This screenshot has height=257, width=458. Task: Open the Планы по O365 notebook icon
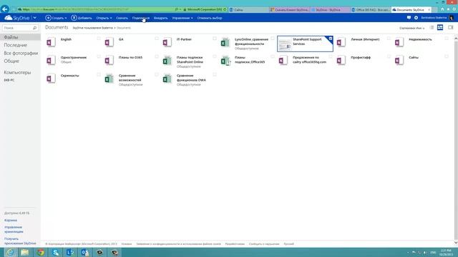(109, 60)
